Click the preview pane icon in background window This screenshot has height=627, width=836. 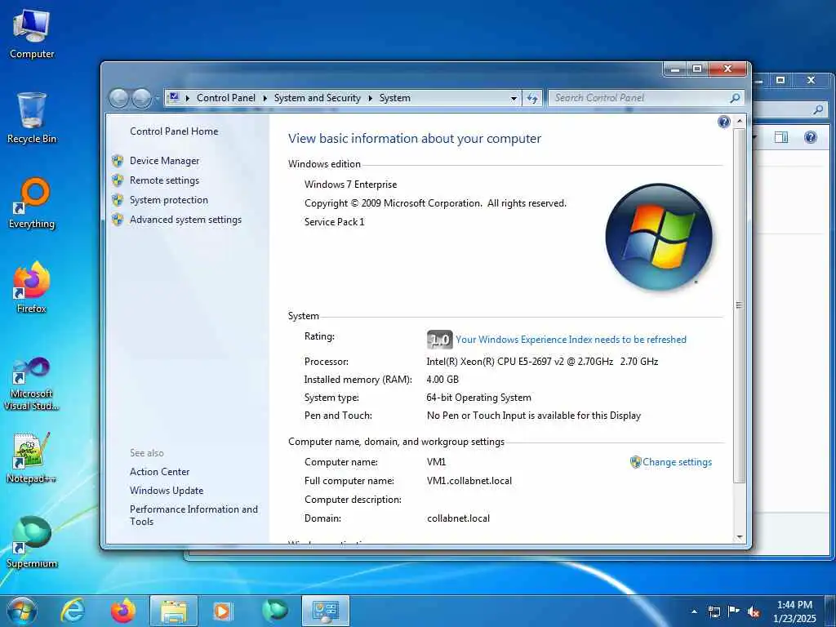pyautogui.click(x=780, y=137)
